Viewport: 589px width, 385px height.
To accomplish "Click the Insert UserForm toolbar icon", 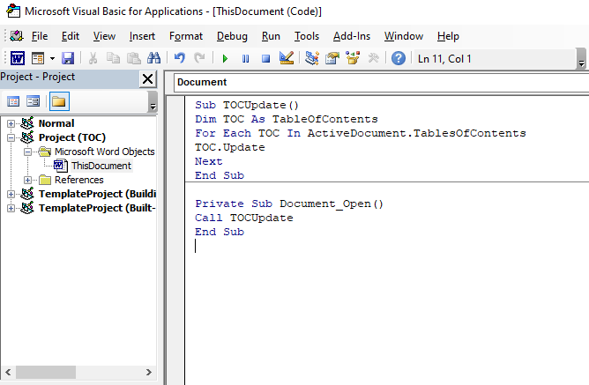I will [x=38, y=58].
